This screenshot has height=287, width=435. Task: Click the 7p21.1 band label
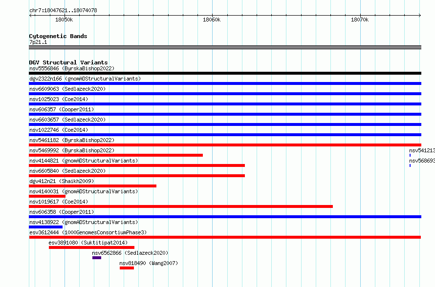[38, 42]
